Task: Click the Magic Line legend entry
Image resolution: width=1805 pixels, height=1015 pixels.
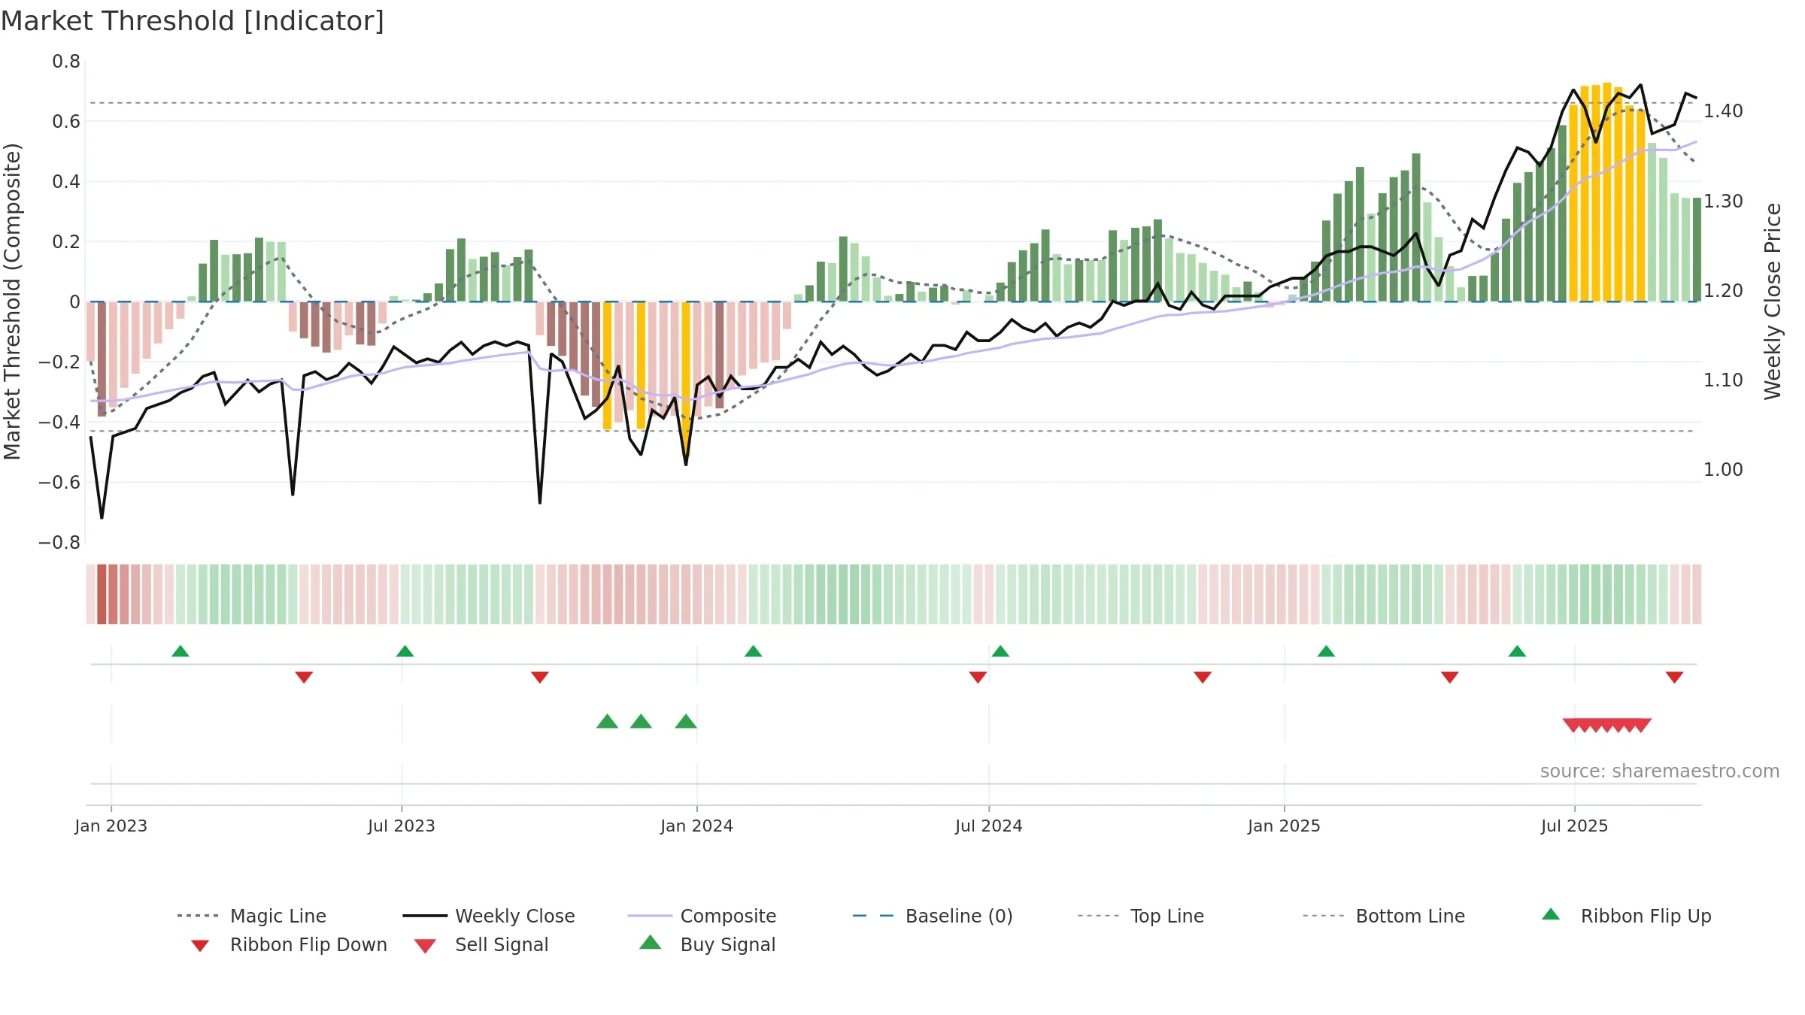Action: 252,917
